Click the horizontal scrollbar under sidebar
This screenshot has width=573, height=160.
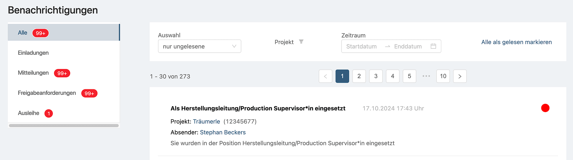click(64, 126)
